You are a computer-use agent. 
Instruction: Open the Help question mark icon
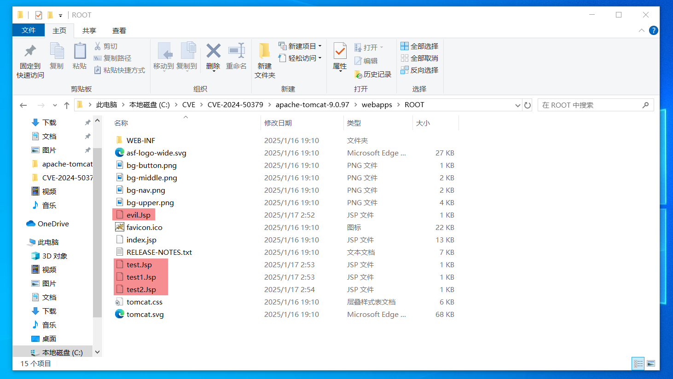[653, 30]
